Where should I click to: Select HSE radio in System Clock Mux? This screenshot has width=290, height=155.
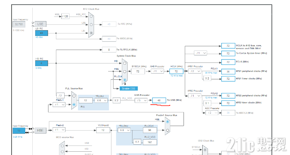pos(125,72)
